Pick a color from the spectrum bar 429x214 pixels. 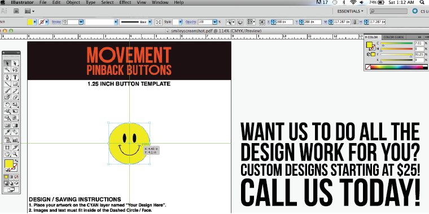(x=397, y=66)
